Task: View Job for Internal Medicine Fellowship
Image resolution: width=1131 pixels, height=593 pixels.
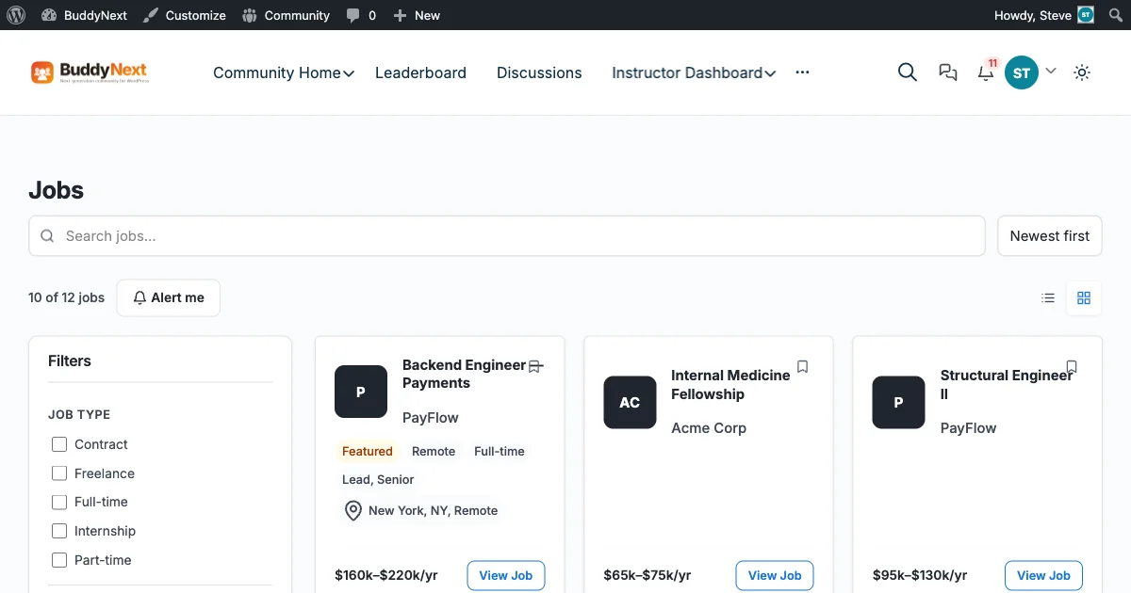Action: [x=775, y=575]
